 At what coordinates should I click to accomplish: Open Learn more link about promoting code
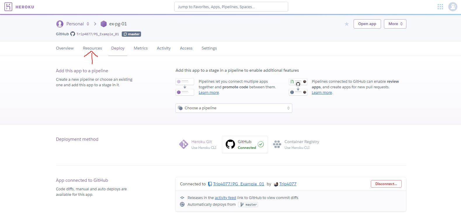[209, 93]
